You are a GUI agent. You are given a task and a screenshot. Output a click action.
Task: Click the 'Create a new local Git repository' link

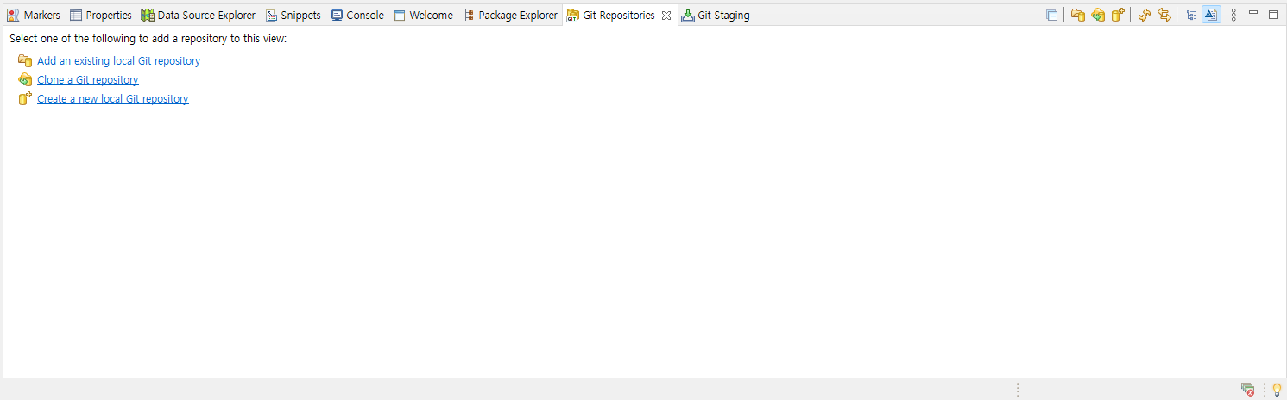[113, 99]
